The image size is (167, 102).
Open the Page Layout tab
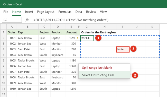(46, 12)
